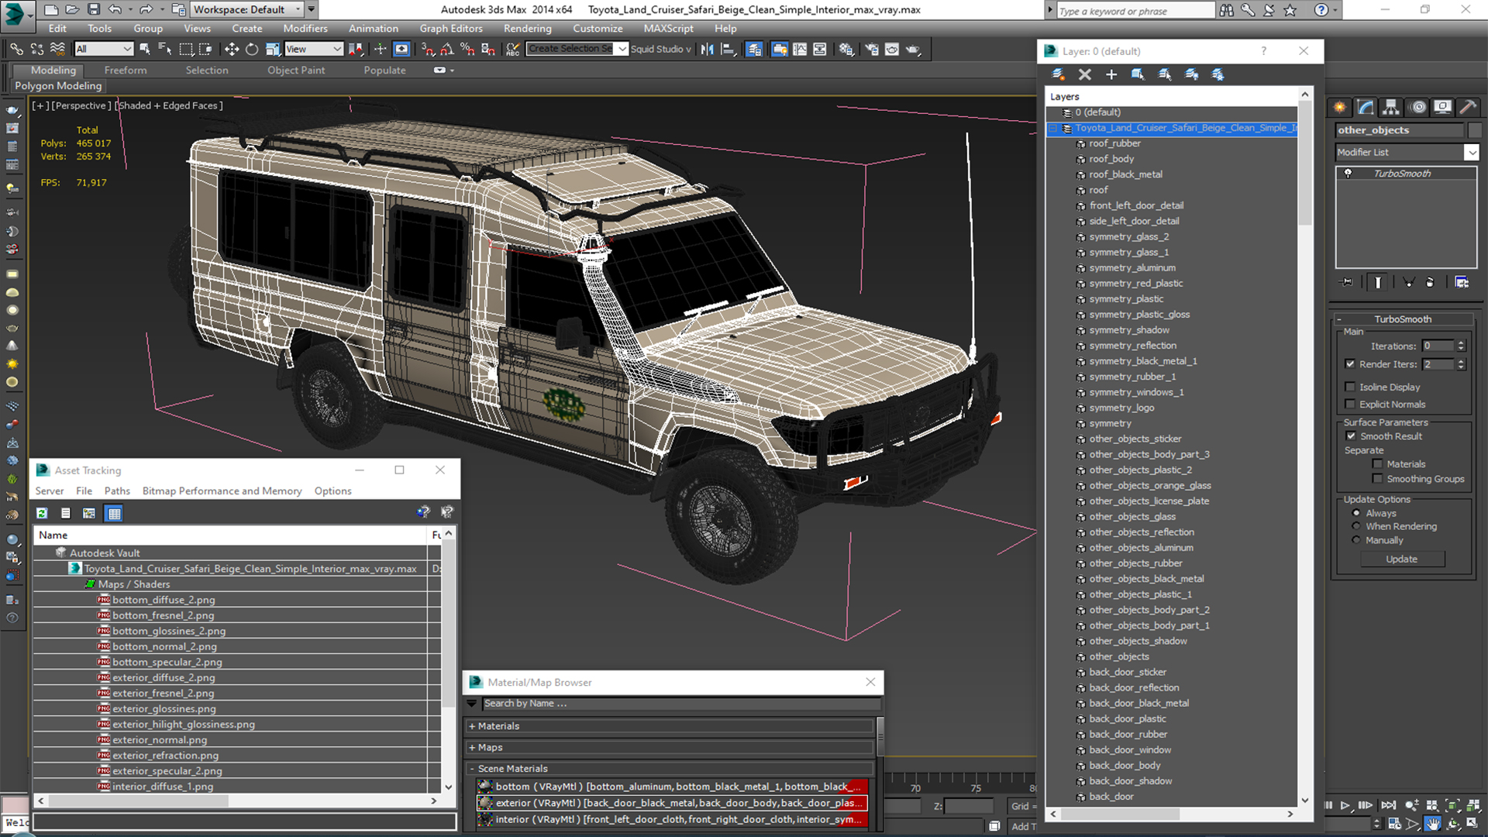Click Select Highlighted Objects icon in Layer dialog

[x=1138, y=74]
